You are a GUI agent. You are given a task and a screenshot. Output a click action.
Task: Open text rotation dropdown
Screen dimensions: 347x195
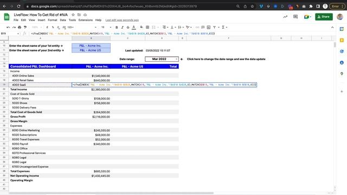tap(189, 27)
